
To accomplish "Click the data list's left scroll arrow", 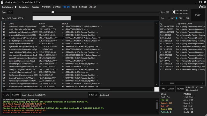I will (x=4, y=89).
